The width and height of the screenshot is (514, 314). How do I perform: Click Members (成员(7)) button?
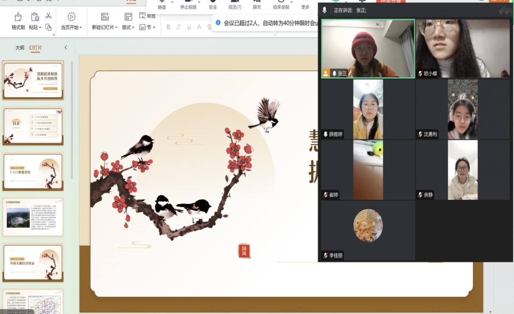[x=235, y=5]
